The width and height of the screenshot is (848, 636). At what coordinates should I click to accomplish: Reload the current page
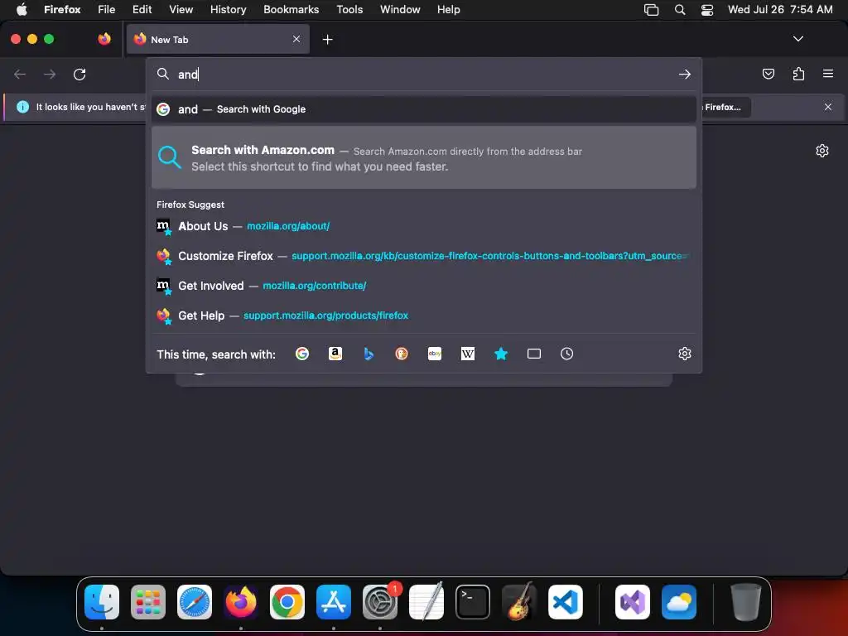pos(79,74)
